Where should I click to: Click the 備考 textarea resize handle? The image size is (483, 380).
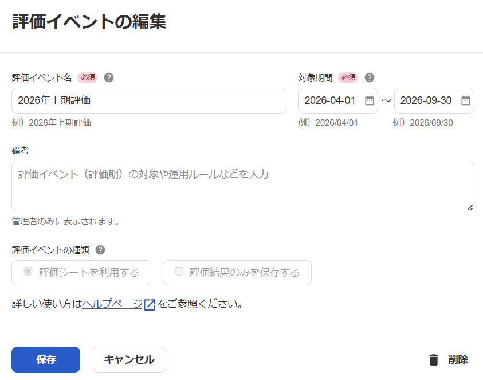click(x=470, y=207)
